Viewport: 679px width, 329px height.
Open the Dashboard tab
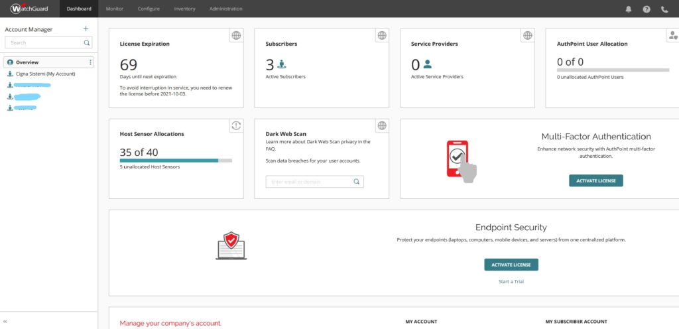[79, 9]
